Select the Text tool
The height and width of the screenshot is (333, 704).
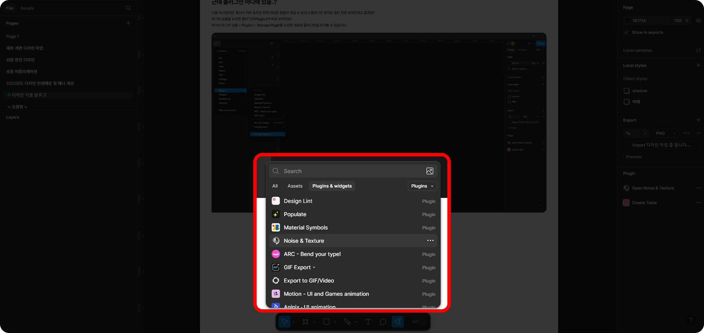tap(368, 322)
